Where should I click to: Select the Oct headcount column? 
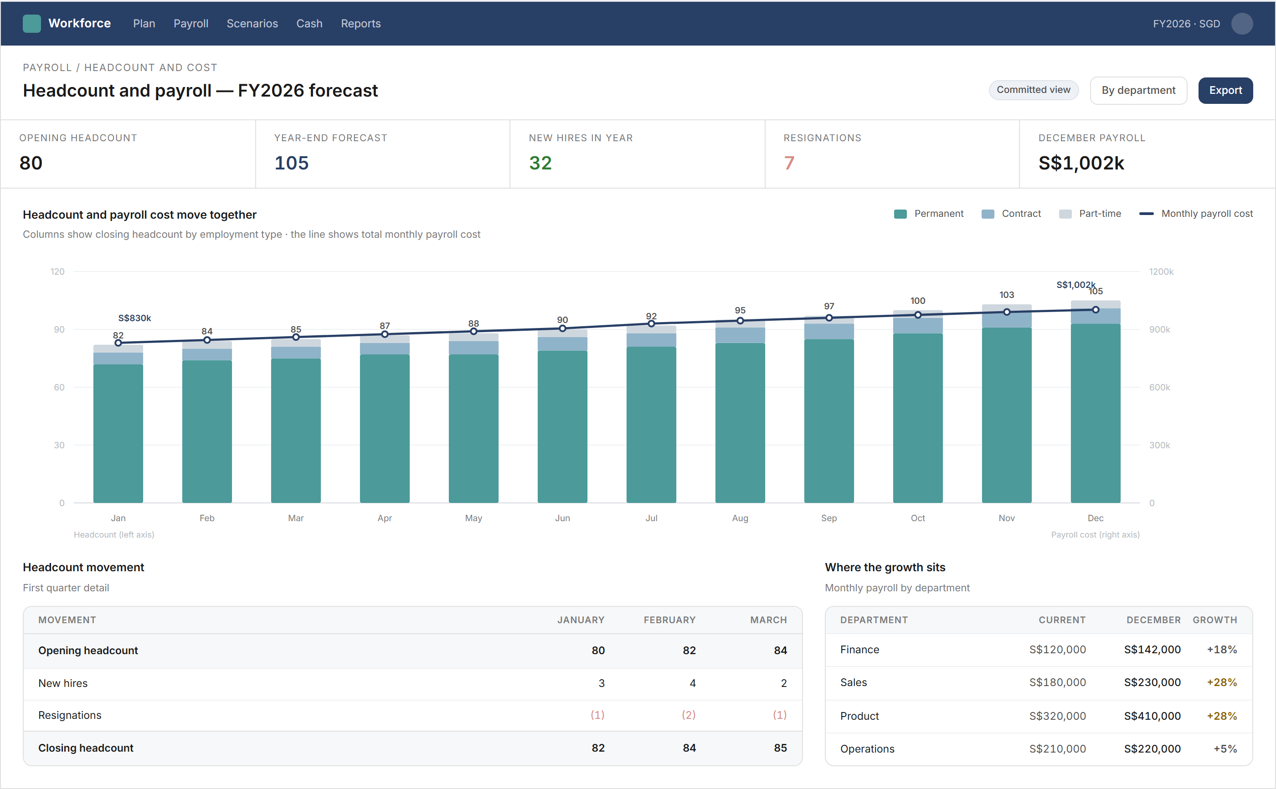[x=918, y=406]
